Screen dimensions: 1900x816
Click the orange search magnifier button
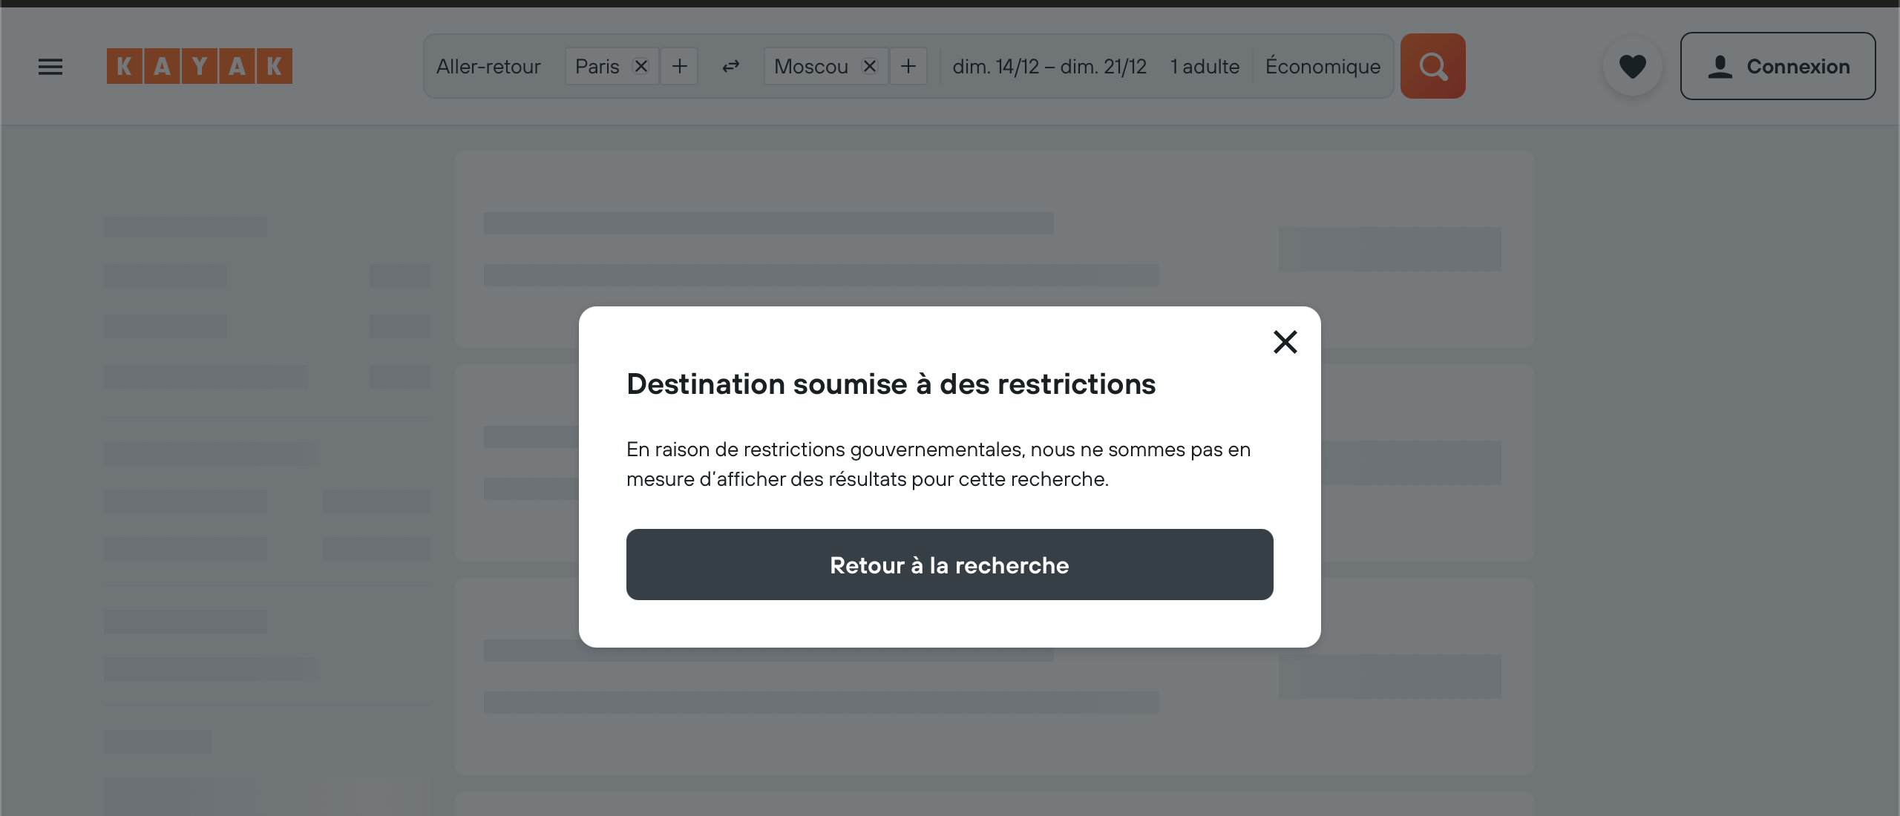tap(1432, 66)
